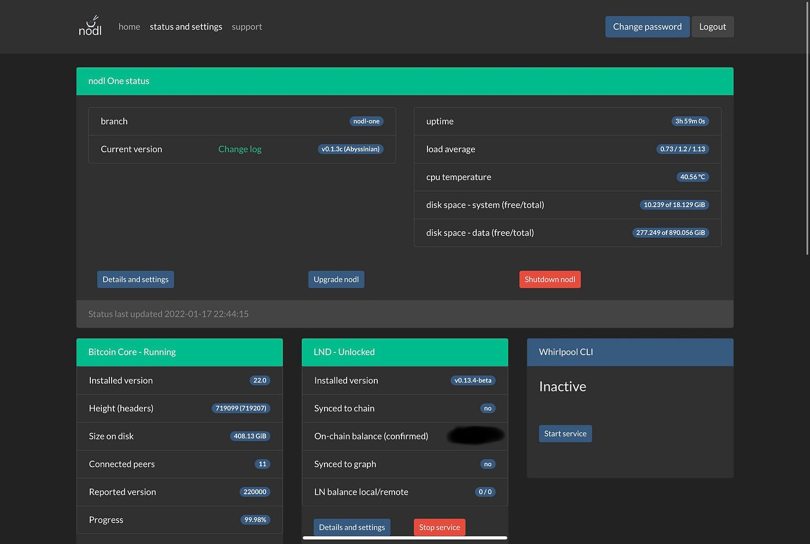Click the Size on disk label

coord(111,436)
